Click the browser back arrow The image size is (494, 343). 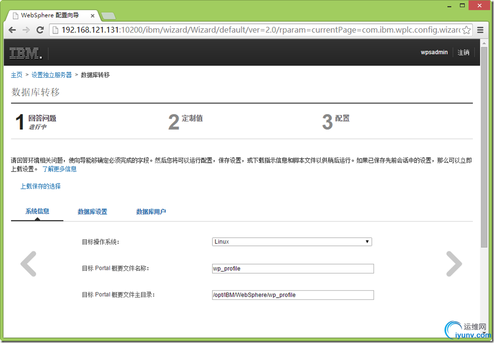12,30
